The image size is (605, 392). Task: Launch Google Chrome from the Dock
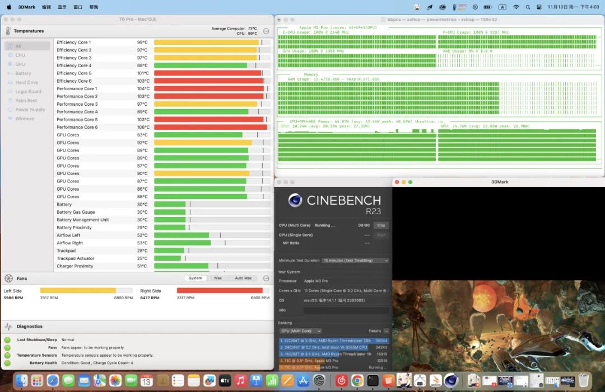tap(357, 381)
